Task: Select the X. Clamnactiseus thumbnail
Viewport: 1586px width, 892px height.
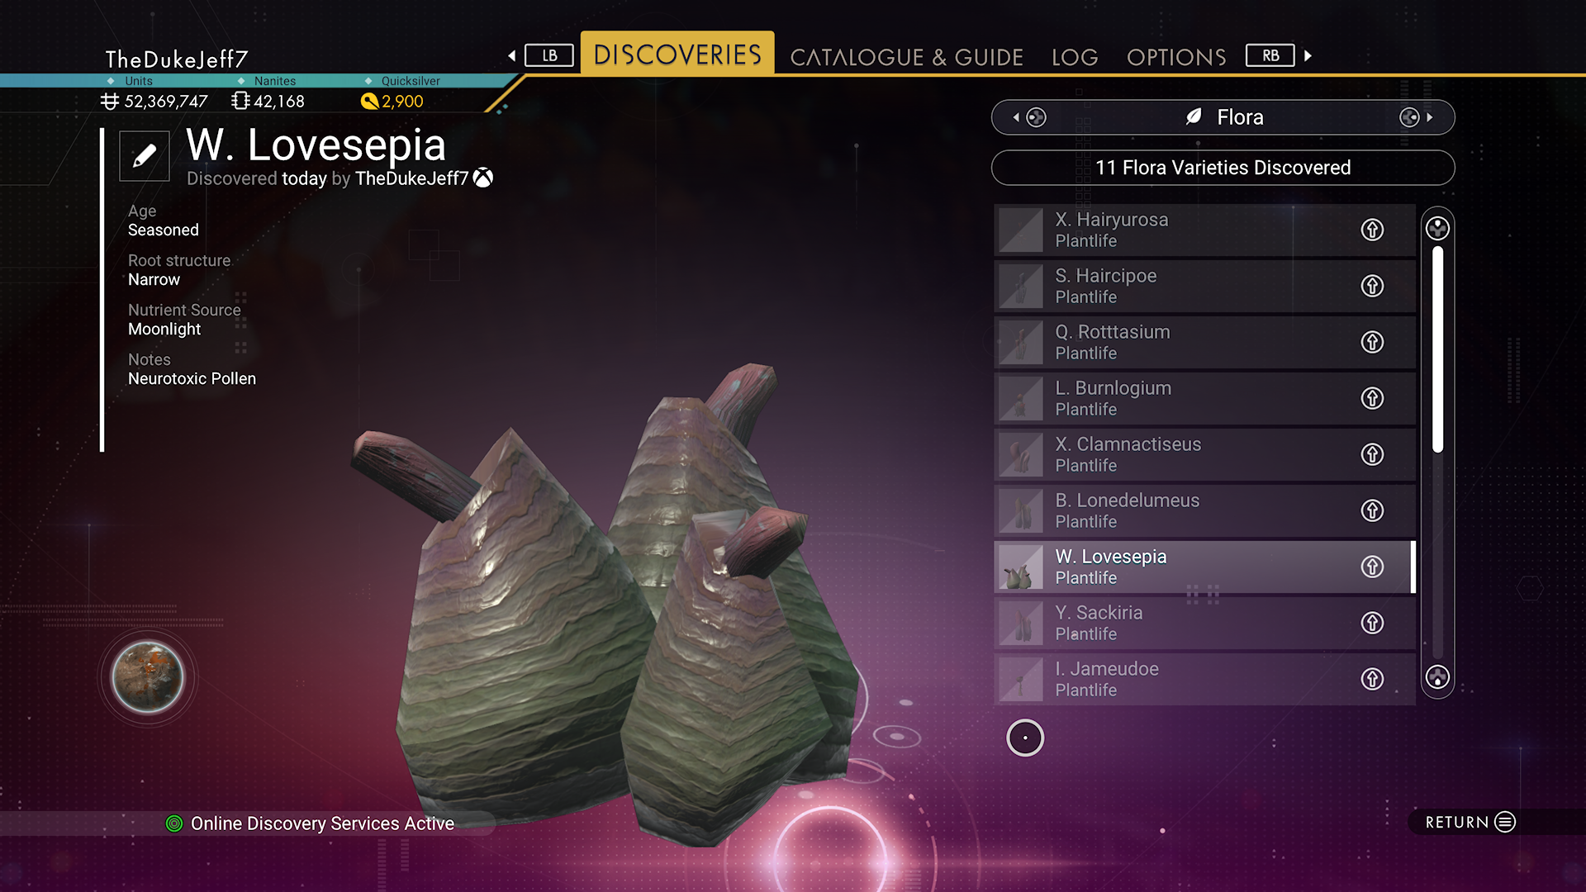Action: (x=1021, y=454)
